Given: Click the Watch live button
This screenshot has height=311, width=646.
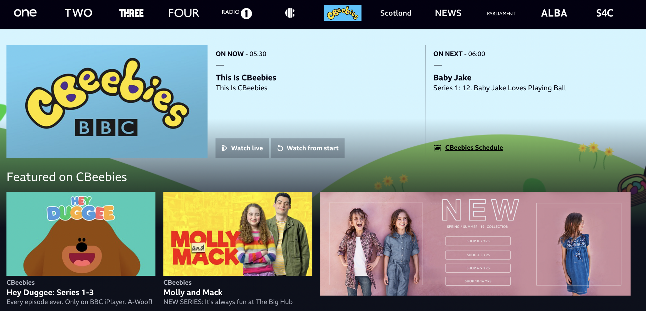Looking at the screenshot, I should (x=242, y=148).
